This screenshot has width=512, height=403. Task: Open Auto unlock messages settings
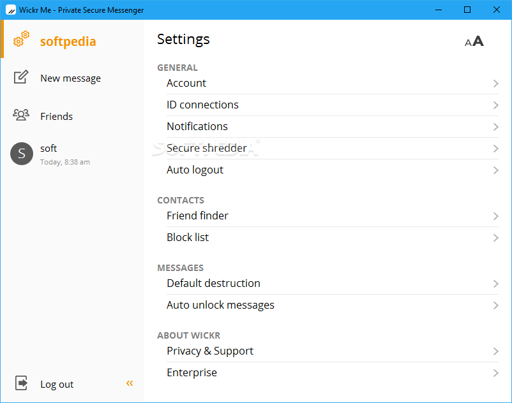(x=333, y=305)
